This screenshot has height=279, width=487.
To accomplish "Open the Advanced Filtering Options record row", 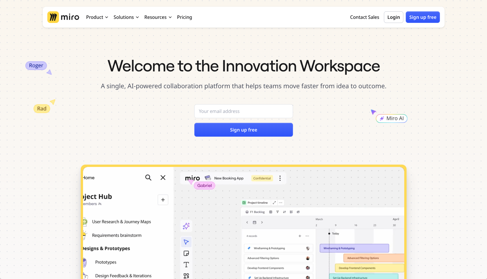I will point(278,258).
